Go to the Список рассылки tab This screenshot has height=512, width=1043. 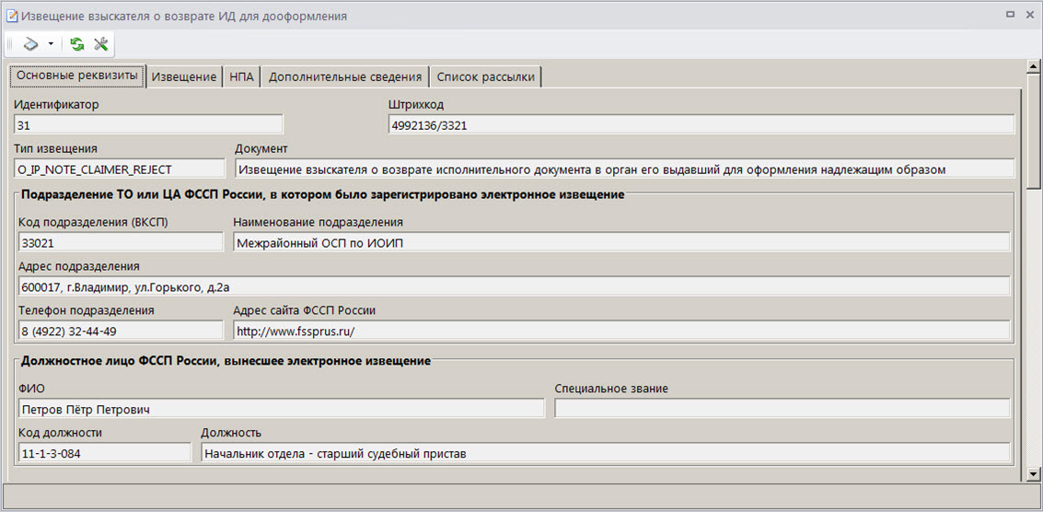485,76
